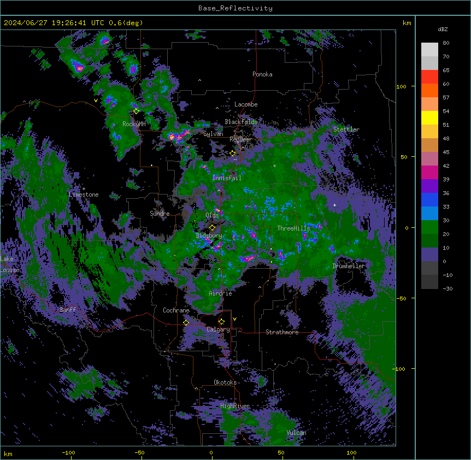Select the dark orange swatch below 60
471x460 pixels.
429,90
